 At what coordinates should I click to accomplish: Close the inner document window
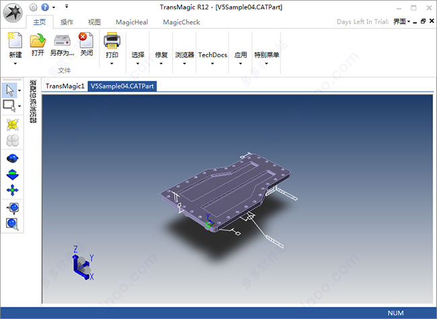click(x=432, y=21)
